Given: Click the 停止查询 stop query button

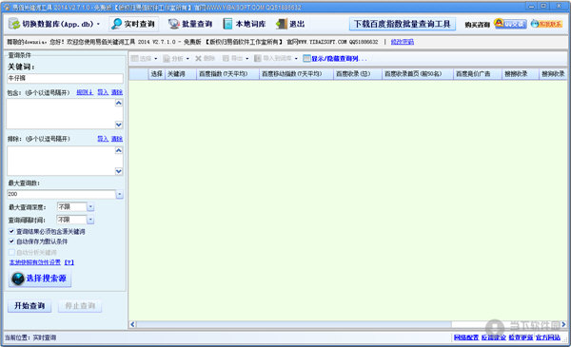Looking at the screenshot, I should coord(80,306).
